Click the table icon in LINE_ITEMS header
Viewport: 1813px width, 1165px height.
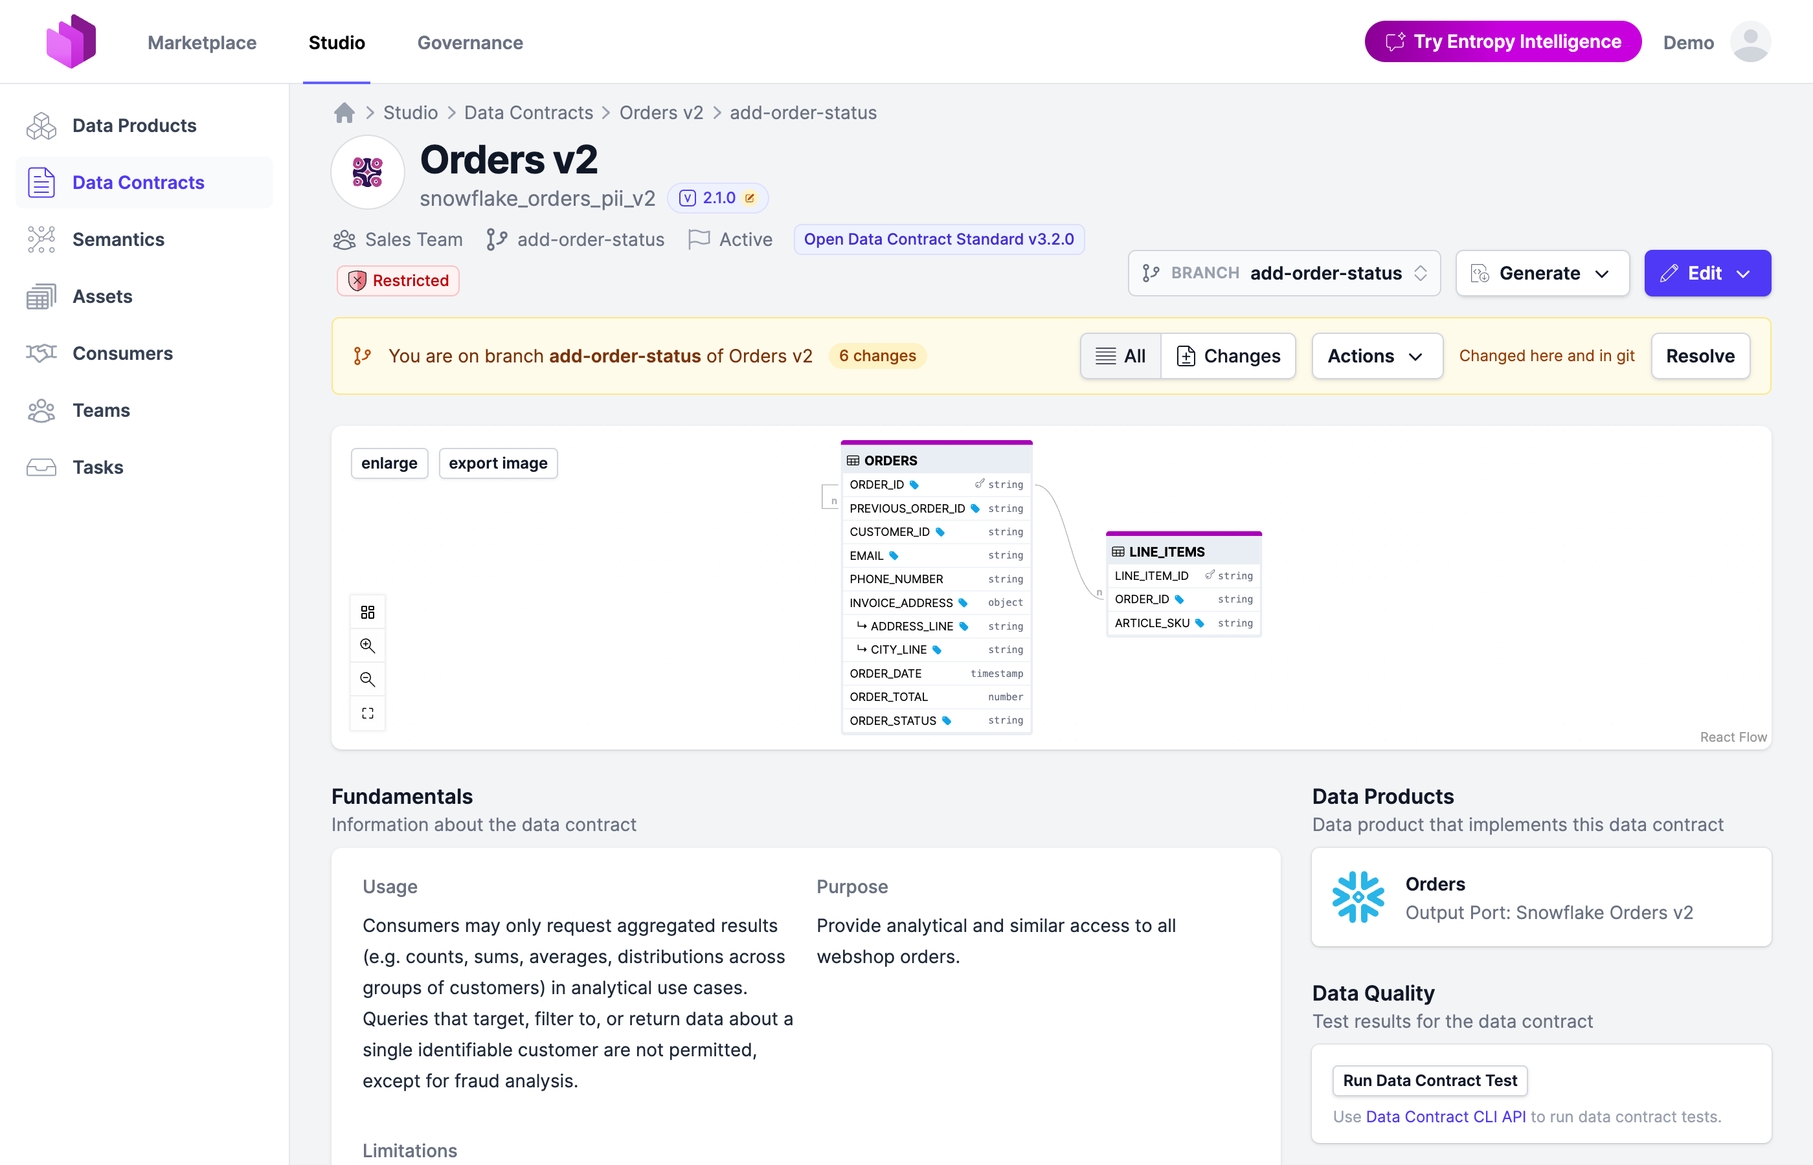[1118, 552]
